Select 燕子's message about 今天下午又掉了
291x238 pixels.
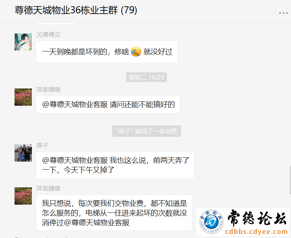pyautogui.click(x=115, y=165)
